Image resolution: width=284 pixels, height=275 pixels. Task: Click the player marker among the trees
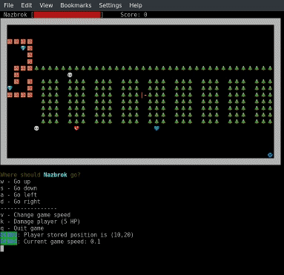[144, 95]
